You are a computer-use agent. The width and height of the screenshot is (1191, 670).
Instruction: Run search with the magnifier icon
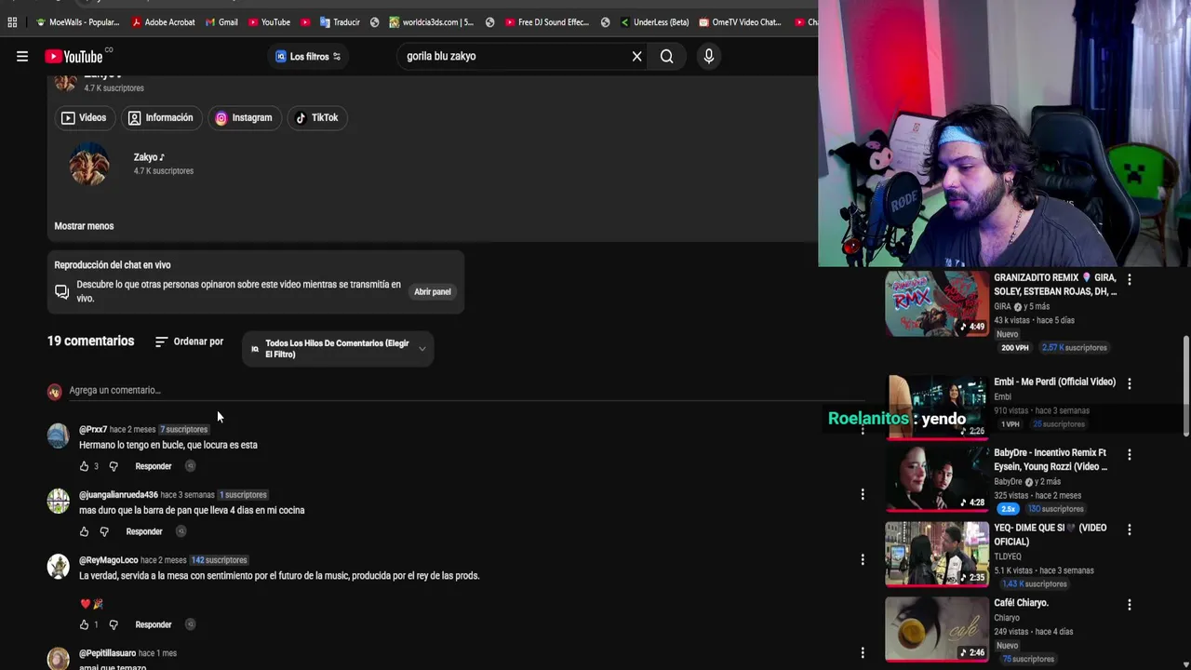point(667,57)
